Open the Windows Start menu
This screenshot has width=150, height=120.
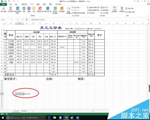pos(2,118)
